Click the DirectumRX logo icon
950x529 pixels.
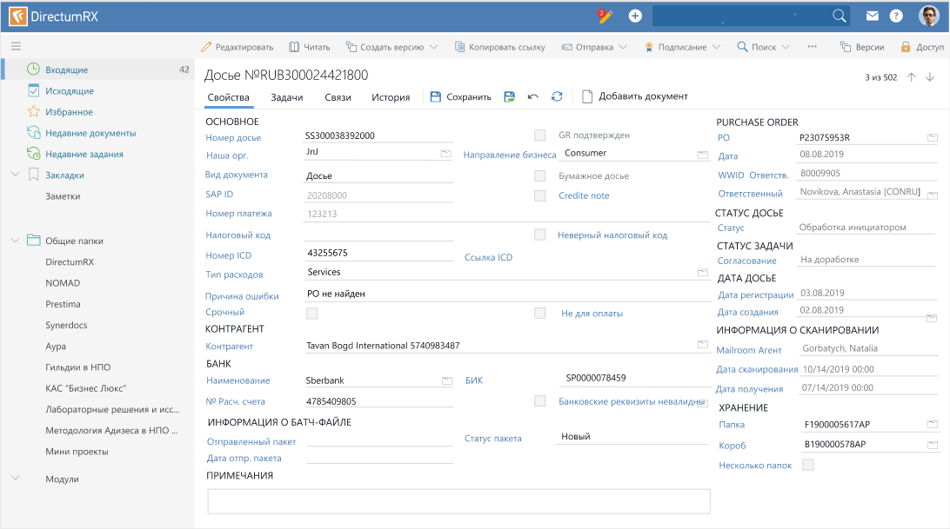(x=17, y=17)
